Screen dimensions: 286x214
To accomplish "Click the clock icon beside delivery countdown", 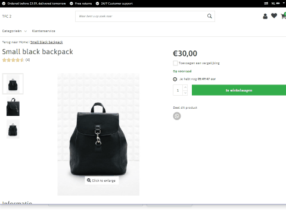I will click(175, 79).
